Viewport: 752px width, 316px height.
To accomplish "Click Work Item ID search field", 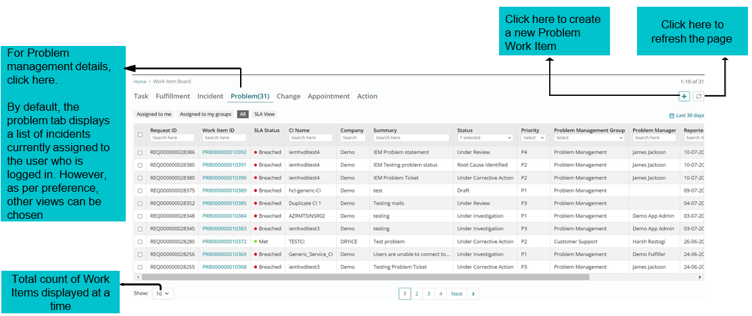I will (x=225, y=138).
